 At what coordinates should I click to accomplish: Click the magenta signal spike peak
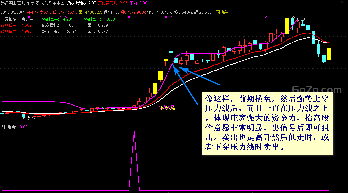click(134, 131)
